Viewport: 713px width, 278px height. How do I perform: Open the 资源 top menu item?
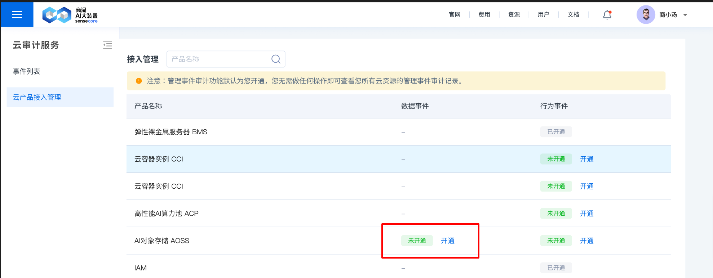[x=514, y=15]
